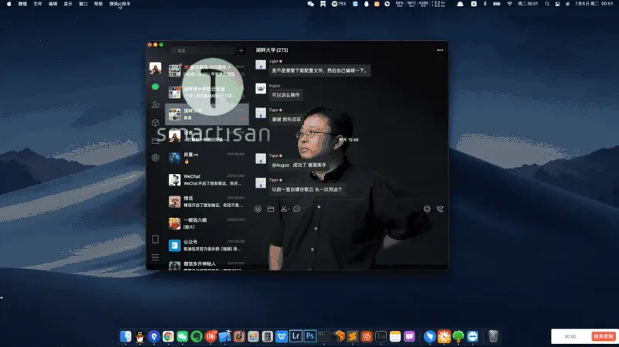Open the 公众号 entry in chat list

207,245
